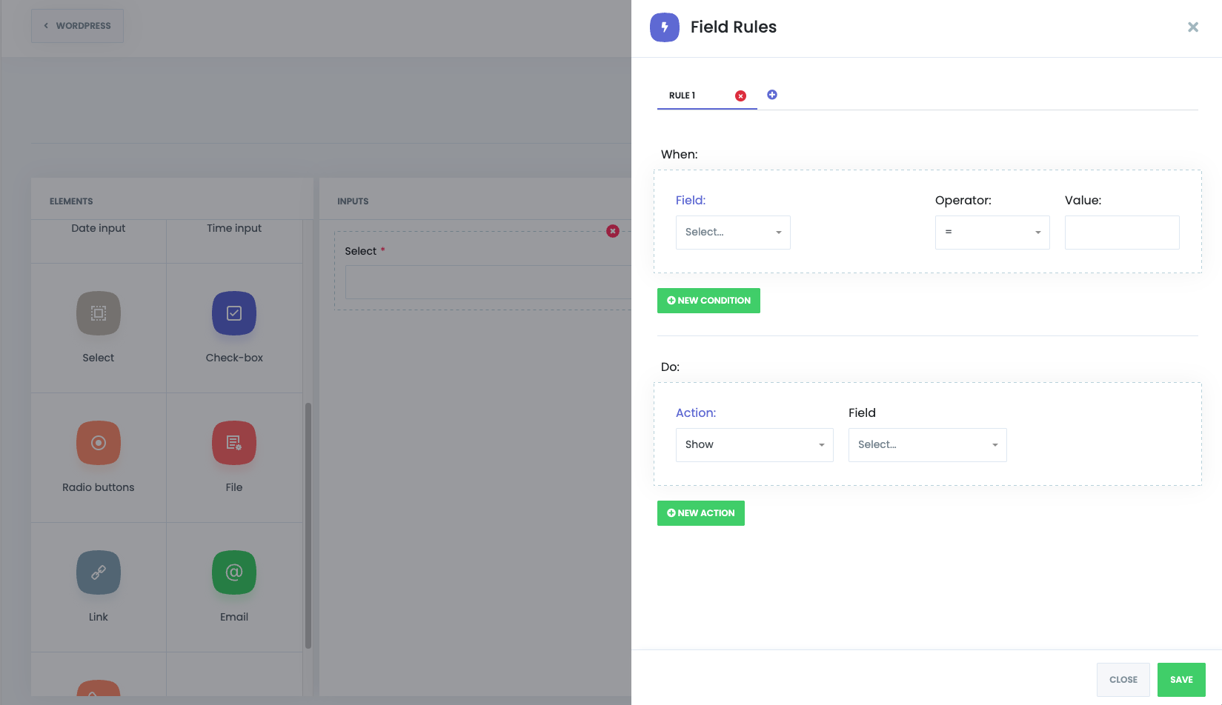
Task: Open the Operator dropdown
Action: point(992,233)
